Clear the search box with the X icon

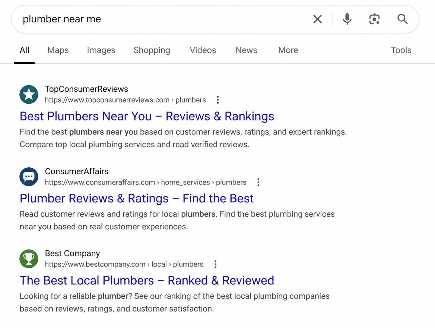tap(317, 19)
